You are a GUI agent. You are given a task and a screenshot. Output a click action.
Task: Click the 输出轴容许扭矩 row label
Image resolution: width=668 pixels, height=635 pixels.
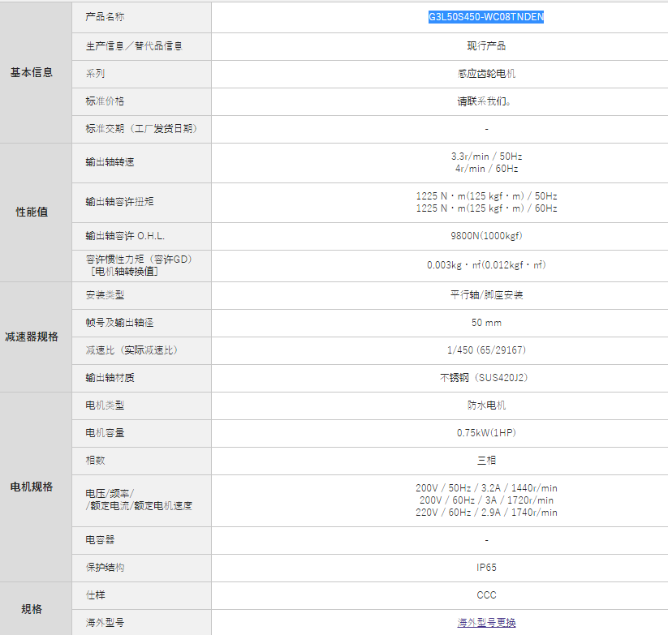click(119, 202)
